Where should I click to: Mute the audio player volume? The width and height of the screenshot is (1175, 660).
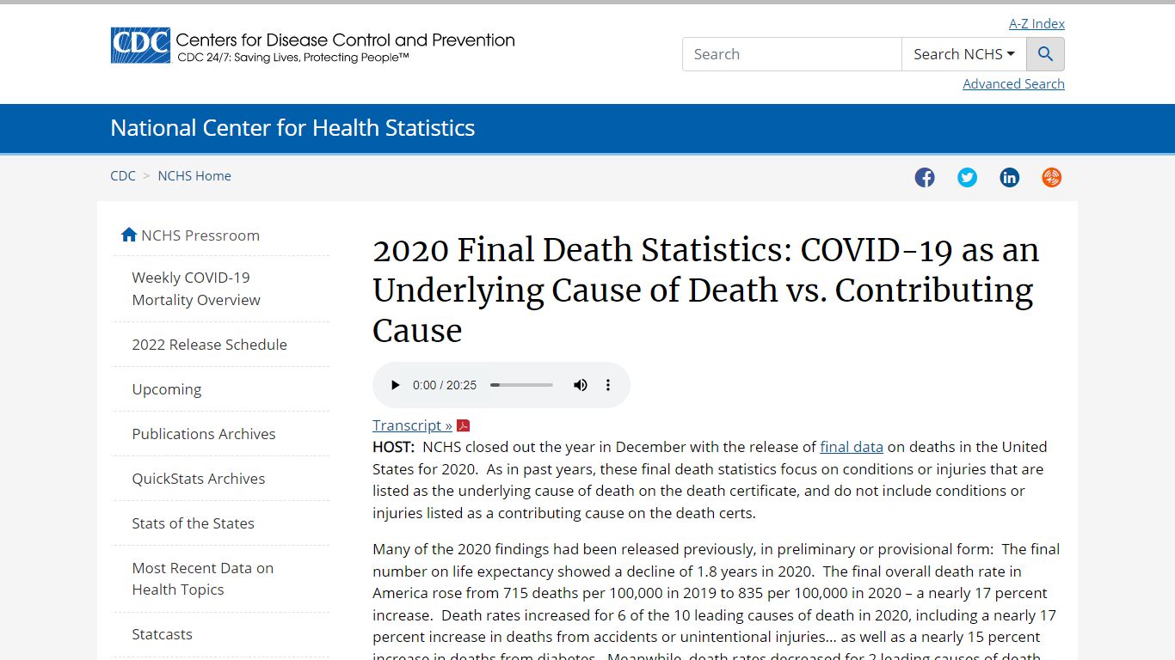(x=581, y=385)
